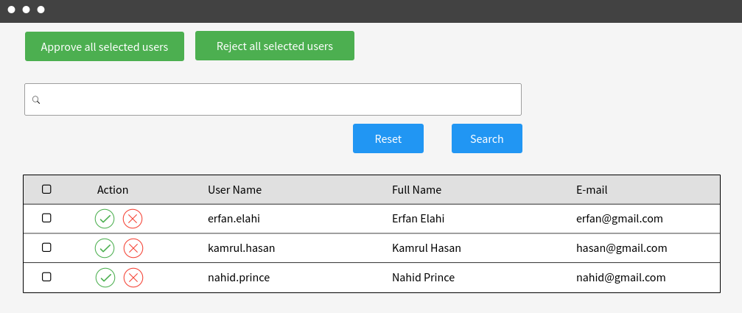The image size is (742, 313).
Task: Reject user nahid.prince with red X
Action: [133, 278]
